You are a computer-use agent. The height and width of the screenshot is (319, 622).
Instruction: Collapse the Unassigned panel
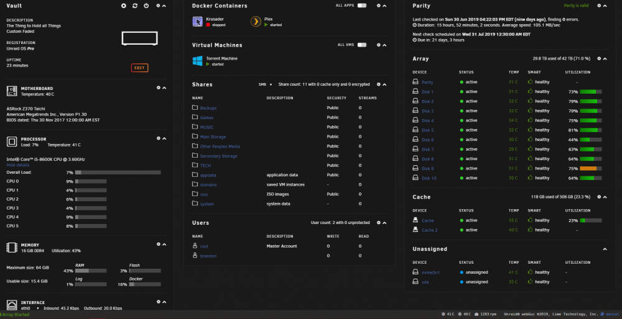(605, 249)
